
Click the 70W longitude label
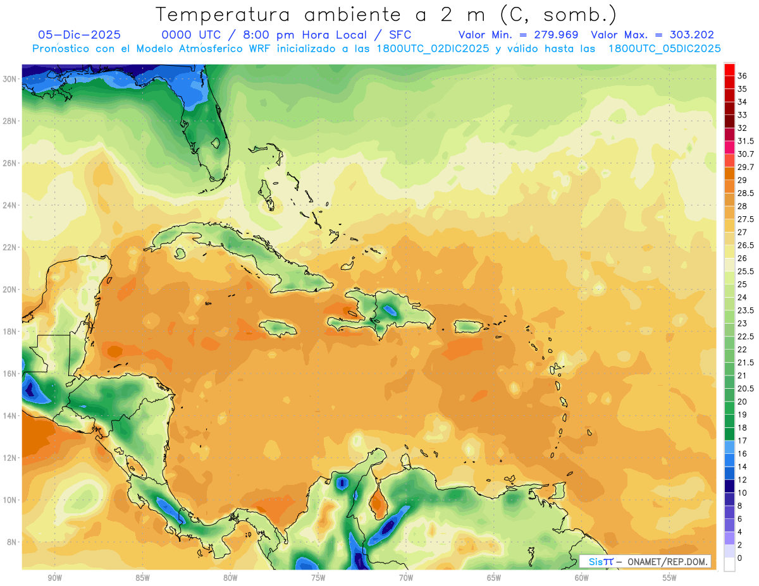pyautogui.click(x=406, y=578)
